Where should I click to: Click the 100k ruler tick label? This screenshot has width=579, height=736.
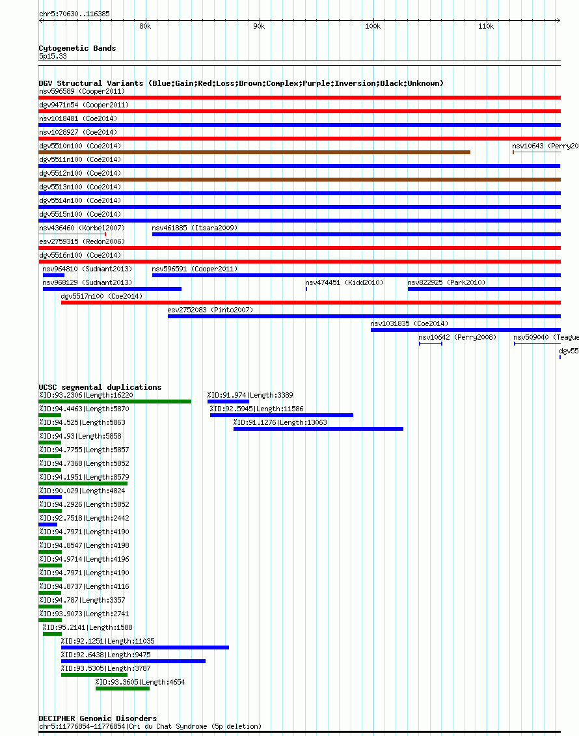pyautogui.click(x=373, y=26)
